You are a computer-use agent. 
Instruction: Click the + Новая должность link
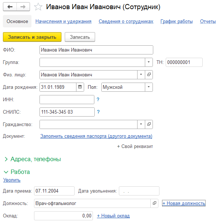(184, 203)
